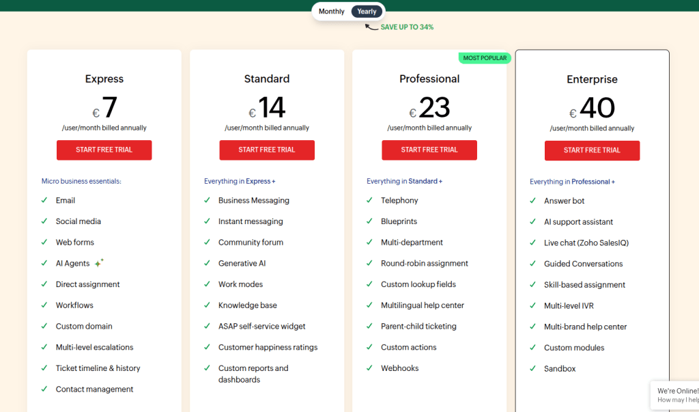Switch billing to Monthly

331,12
